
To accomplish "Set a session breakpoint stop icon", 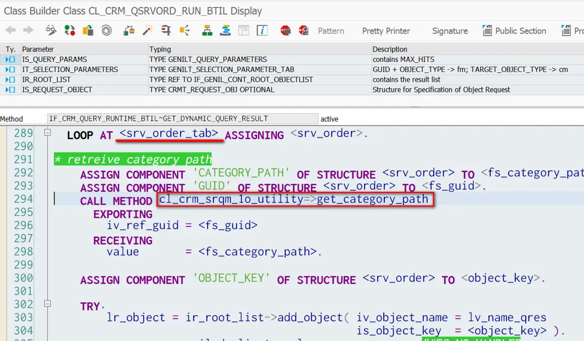I will 285,31.
